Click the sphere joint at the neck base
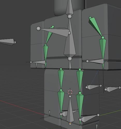Viewport: 121px width, 129px height. 70,17
